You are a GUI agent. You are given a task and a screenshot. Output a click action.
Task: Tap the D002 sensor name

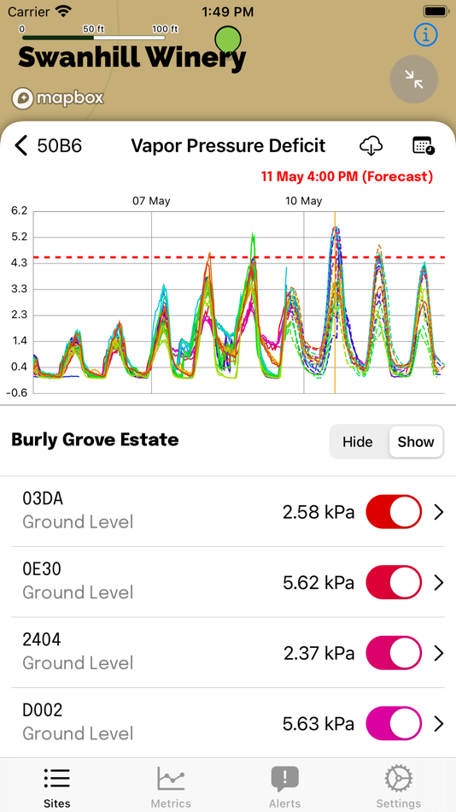tap(43, 710)
